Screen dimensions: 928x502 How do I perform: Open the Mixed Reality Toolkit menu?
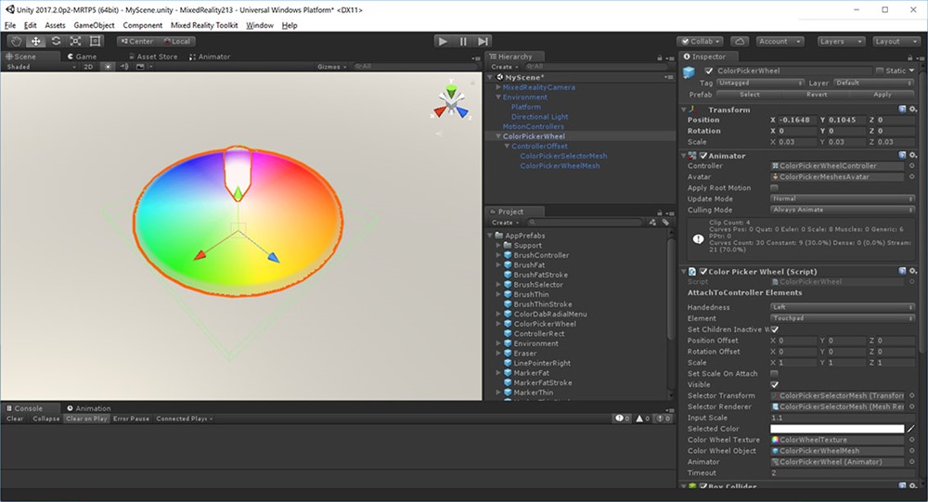click(x=206, y=25)
